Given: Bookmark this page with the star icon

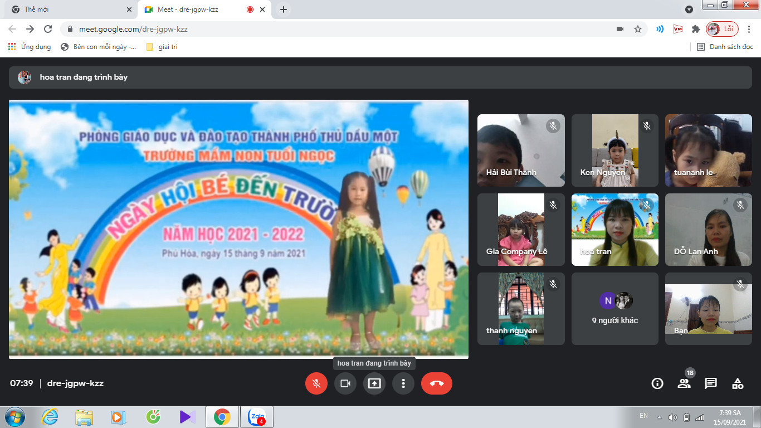Looking at the screenshot, I should pos(638,29).
